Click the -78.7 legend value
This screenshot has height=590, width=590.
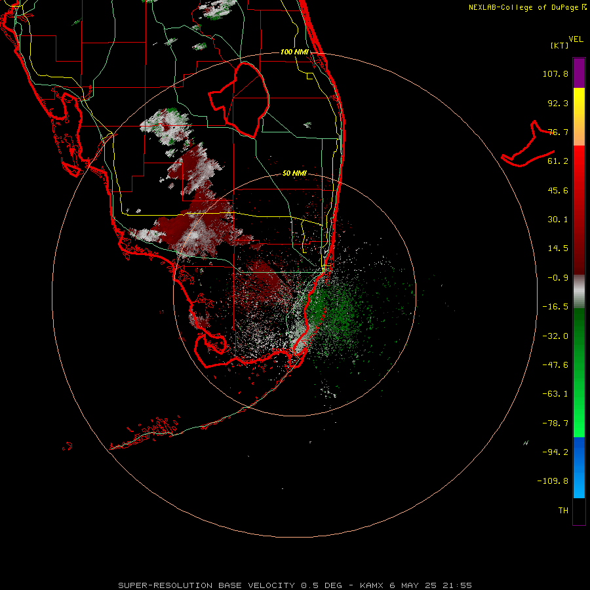click(555, 423)
